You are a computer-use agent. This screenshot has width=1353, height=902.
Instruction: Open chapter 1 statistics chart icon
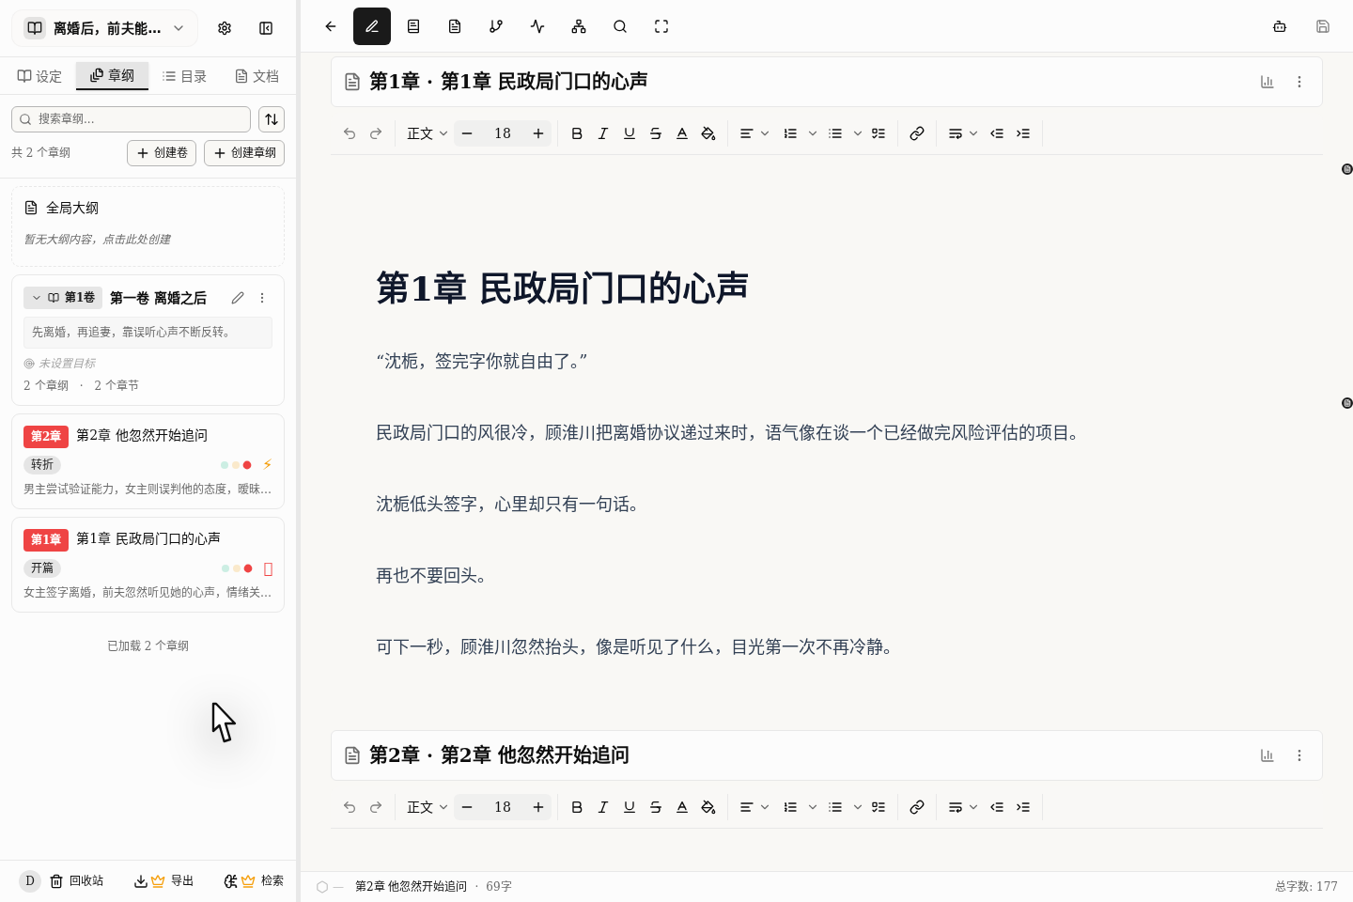(1267, 82)
